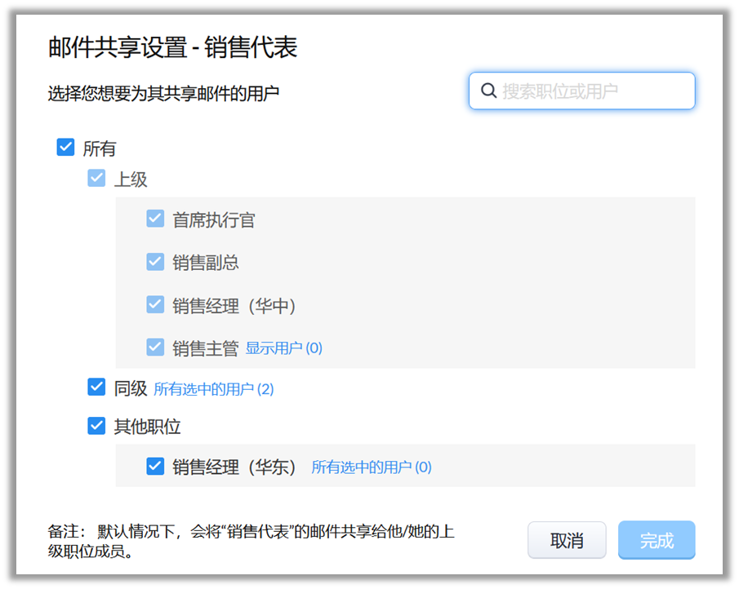This screenshot has height=589, width=739.
Task: Uncheck the 所有 checkbox
Action: coord(65,148)
